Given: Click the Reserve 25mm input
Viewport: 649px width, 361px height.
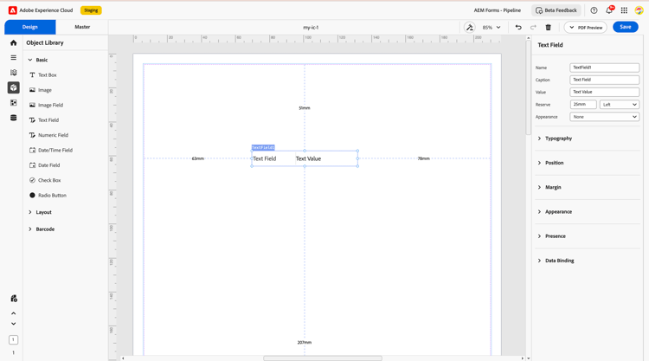Looking at the screenshot, I should [x=583, y=105].
